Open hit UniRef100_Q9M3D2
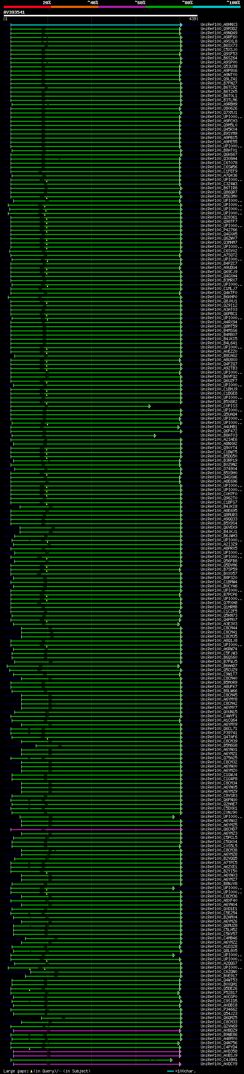This screenshot has width=244, height=1074. coord(219,29)
